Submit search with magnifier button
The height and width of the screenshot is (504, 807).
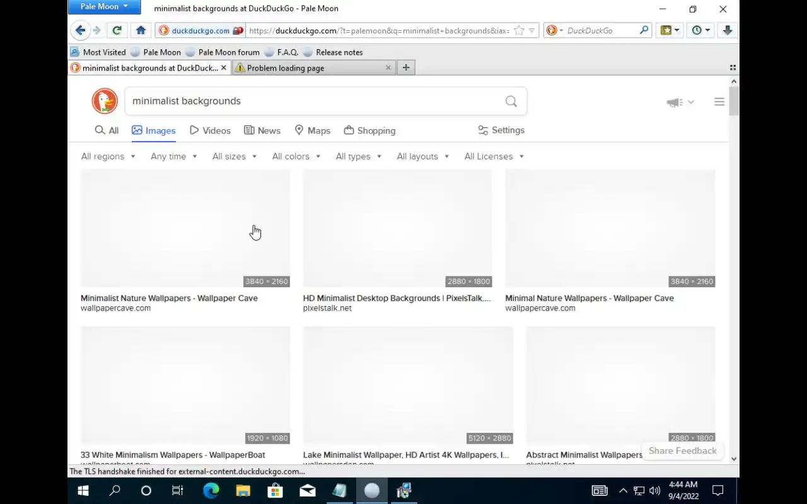511,101
